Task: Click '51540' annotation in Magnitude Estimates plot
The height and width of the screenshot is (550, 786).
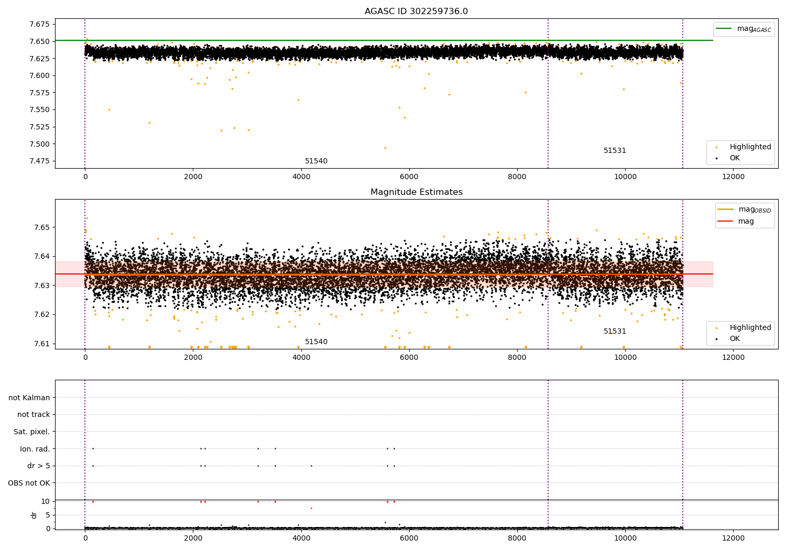Action: (316, 342)
